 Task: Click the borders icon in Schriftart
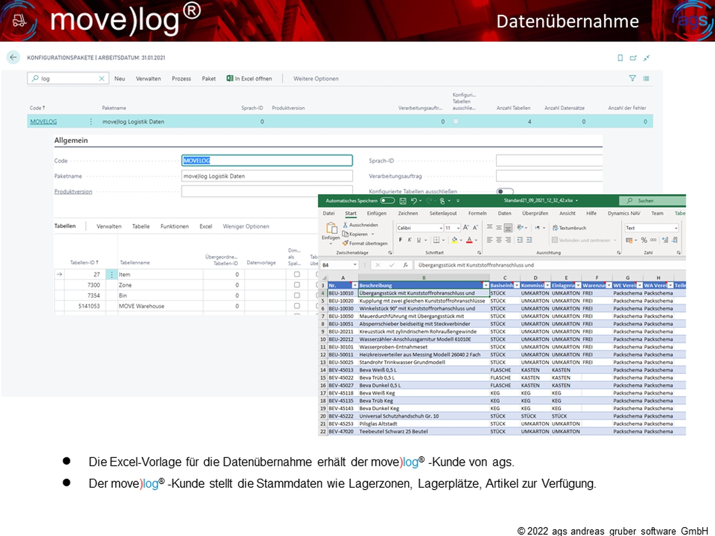436,240
